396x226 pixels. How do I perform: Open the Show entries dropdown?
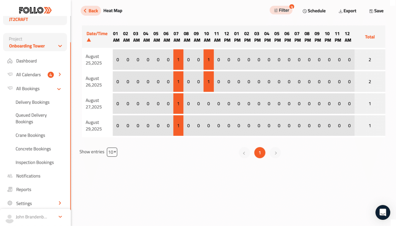[112, 152]
